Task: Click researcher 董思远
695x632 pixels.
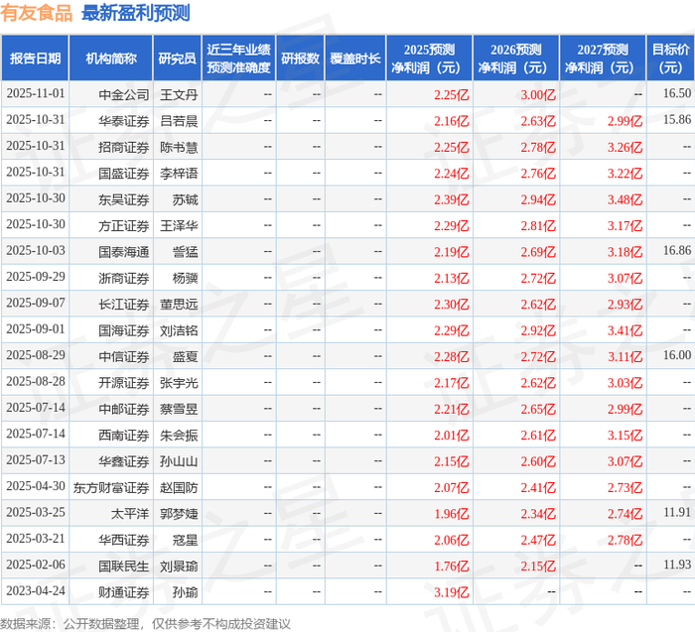Action: (179, 305)
